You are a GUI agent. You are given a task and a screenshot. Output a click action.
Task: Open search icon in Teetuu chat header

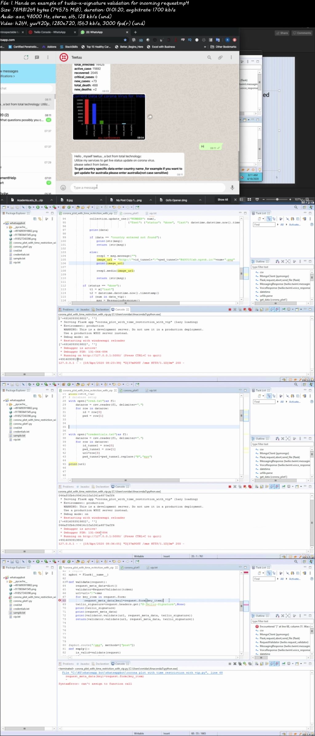pyautogui.click(x=209, y=57)
